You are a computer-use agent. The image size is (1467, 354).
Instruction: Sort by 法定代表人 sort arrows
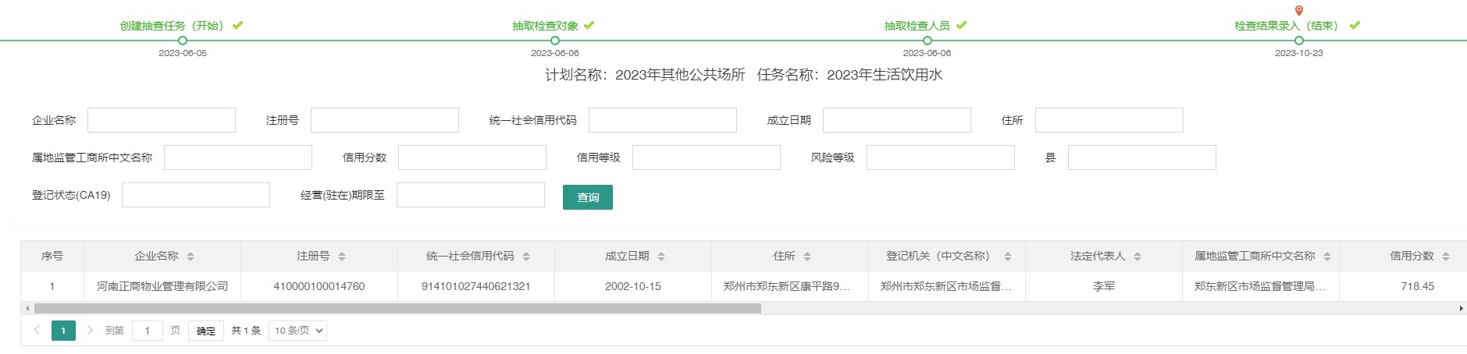tap(1138, 257)
